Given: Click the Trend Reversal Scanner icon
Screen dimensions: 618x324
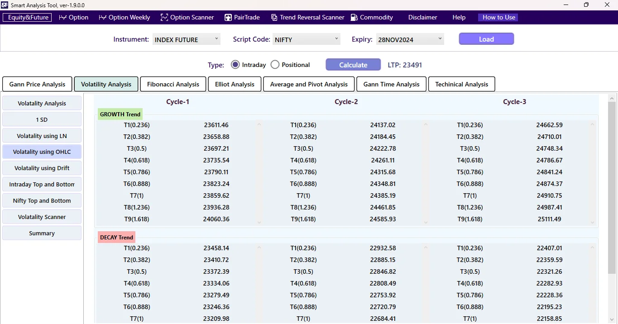Looking at the screenshot, I should click(274, 17).
